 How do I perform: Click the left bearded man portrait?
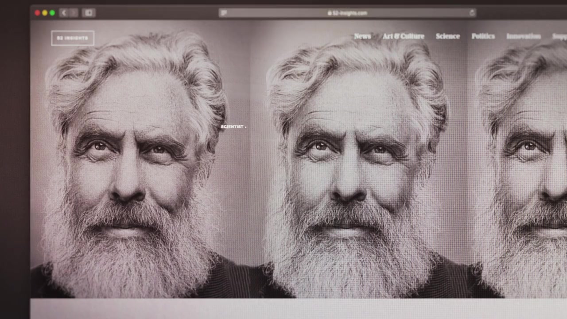pyautogui.click(x=133, y=177)
